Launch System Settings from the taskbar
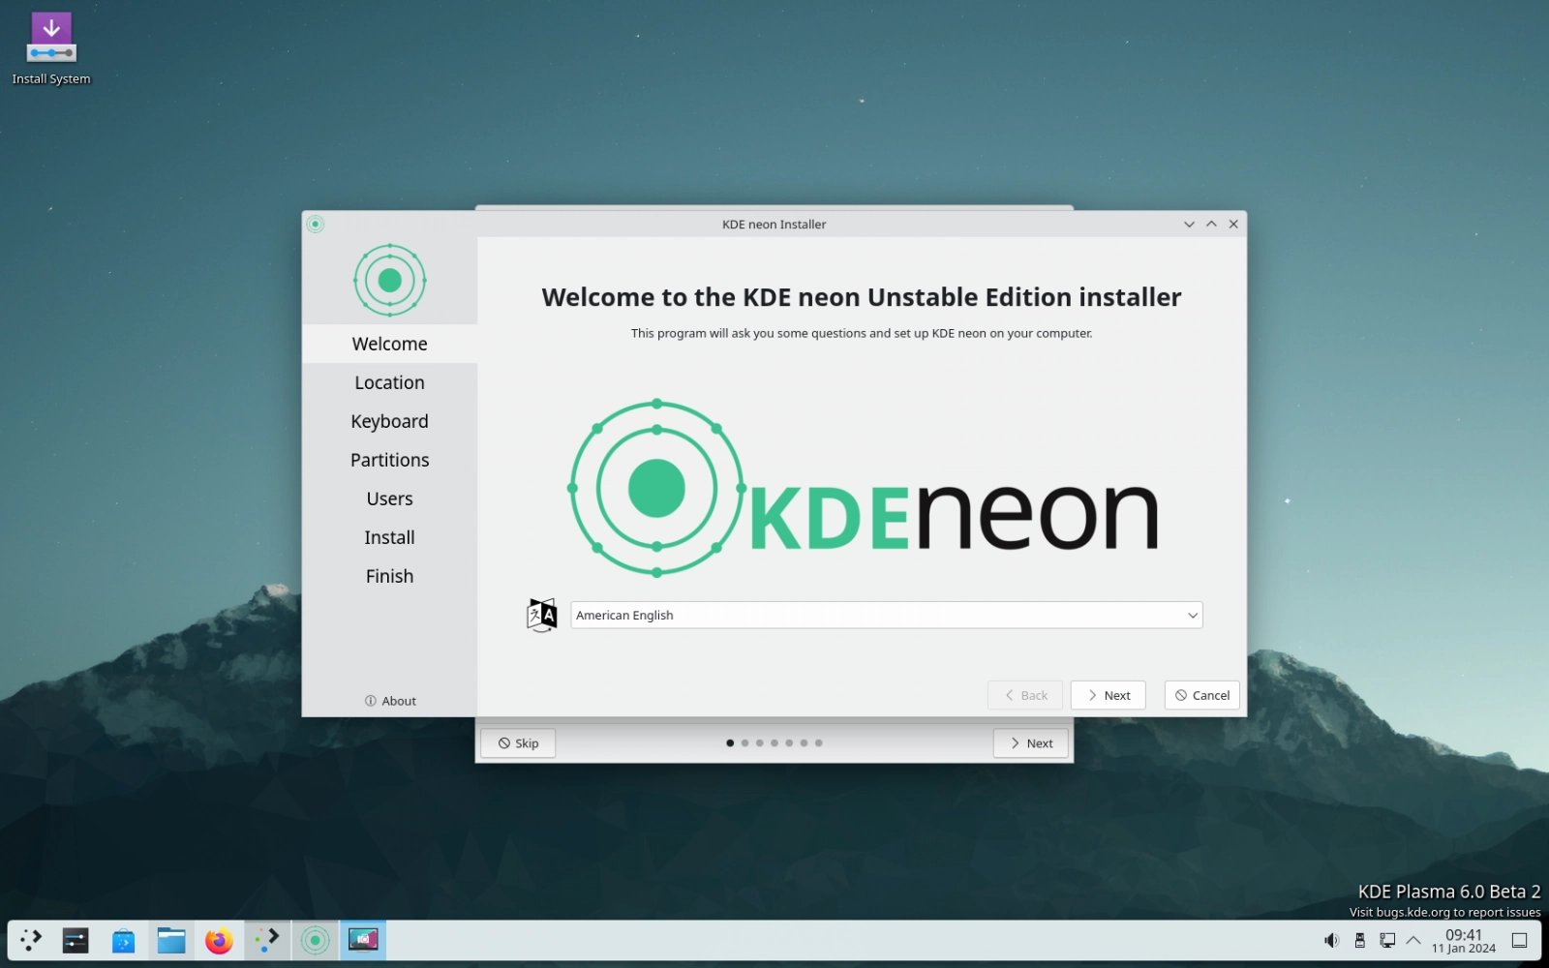Image resolution: width=1549 pixels, height=968 pixels. [x=76, y=940]
